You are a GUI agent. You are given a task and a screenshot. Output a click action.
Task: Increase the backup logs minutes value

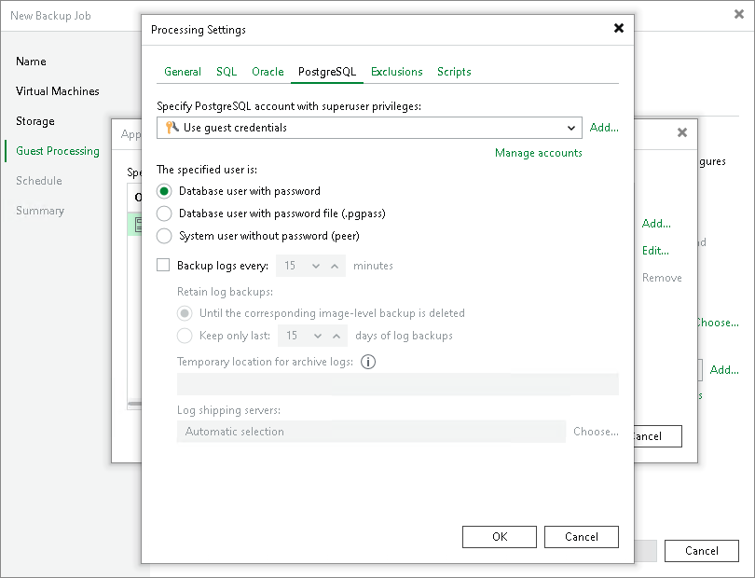[335, 266]
